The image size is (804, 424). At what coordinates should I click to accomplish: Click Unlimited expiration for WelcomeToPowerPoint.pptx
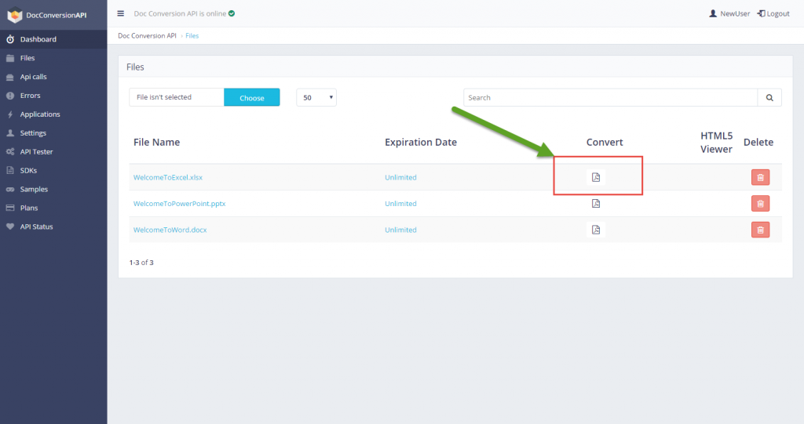click(400, 203)
